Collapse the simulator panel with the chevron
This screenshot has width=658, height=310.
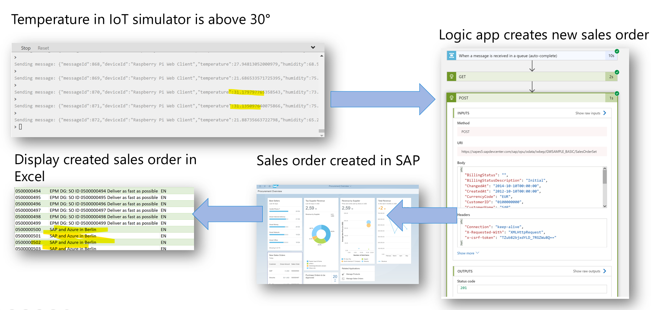pos(313,48)
